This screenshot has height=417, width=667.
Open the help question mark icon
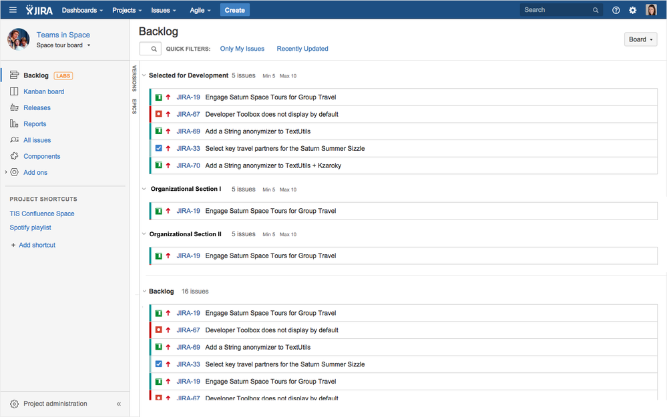click(x=616, y=10)
